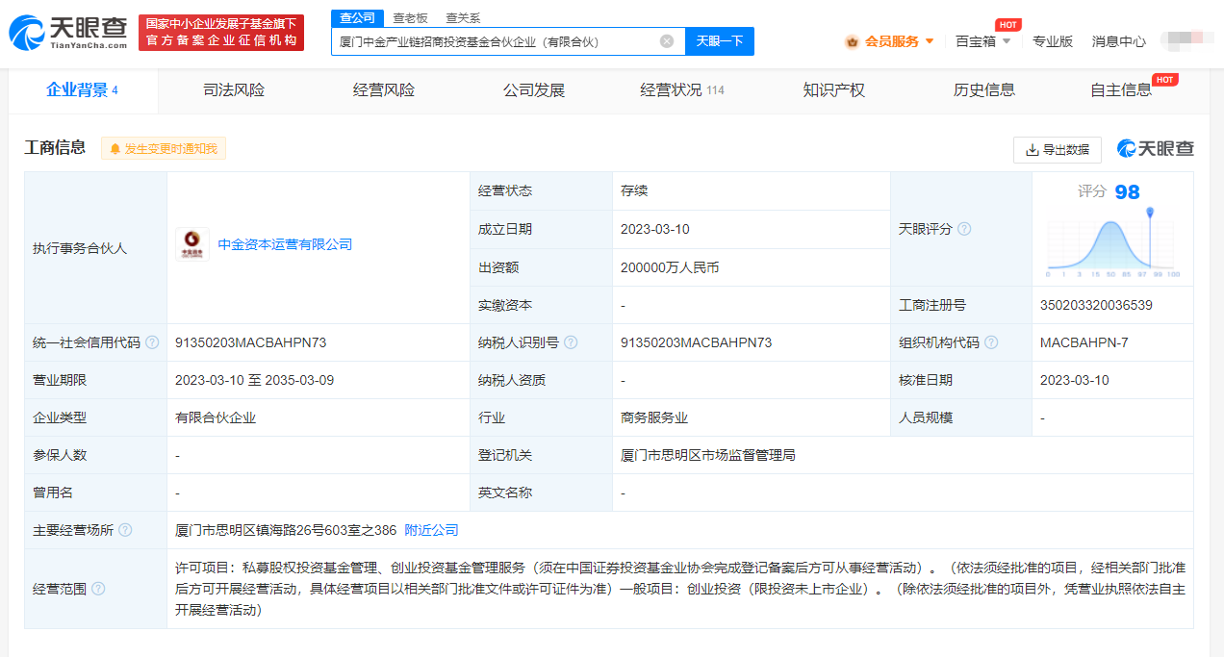Click the score value 98
1224x657 pixels.
coord(1127,191)
